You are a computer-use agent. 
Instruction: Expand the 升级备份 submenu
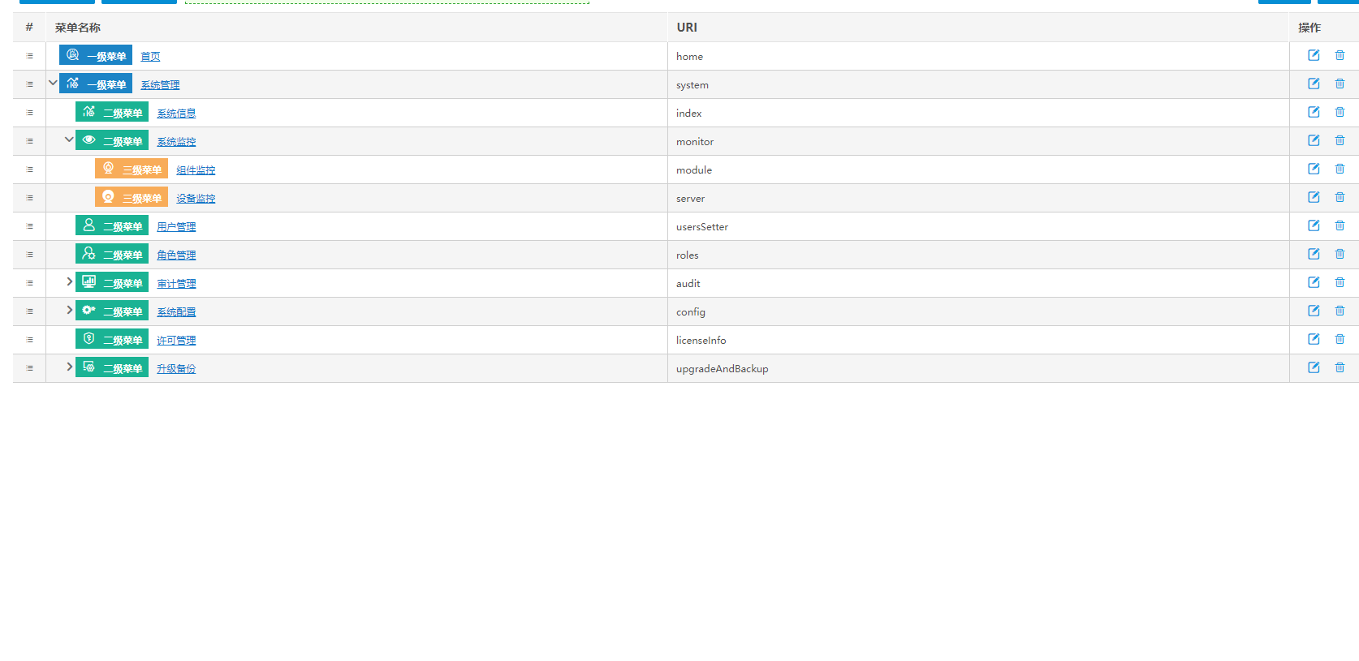[69, 367]
